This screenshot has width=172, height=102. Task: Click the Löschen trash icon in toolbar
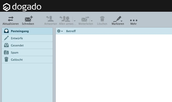point(102,19)
